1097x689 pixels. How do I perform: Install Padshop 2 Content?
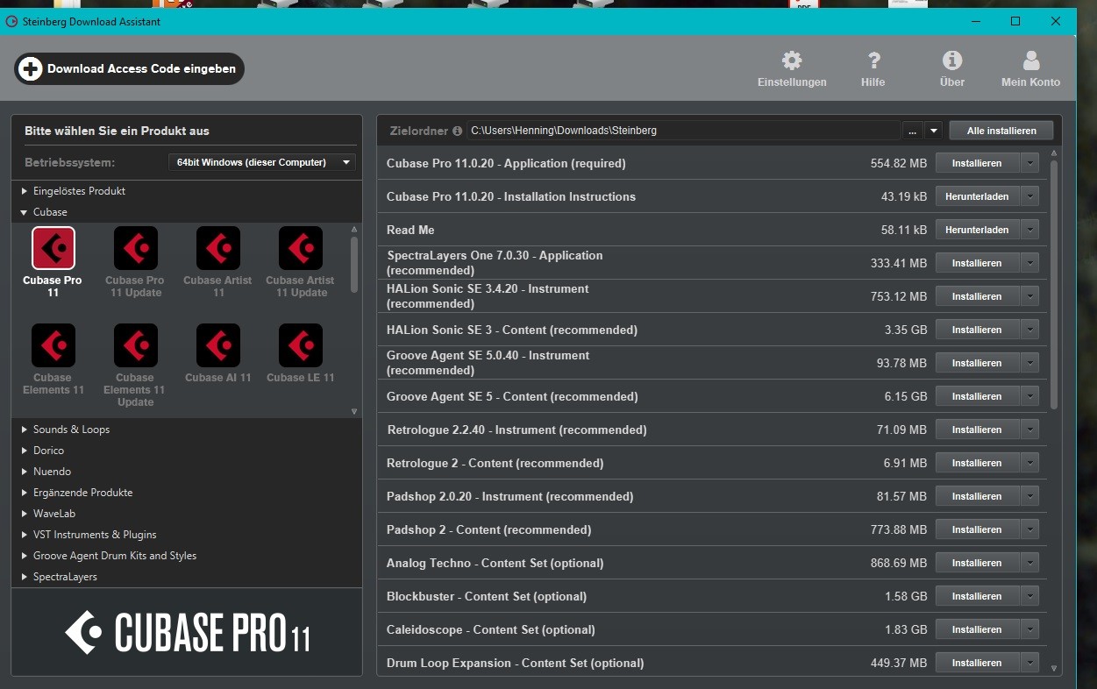[x=977, y=529]
